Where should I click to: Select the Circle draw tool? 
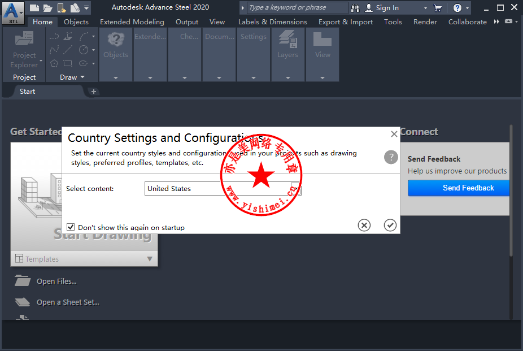pyautogui.click(x=84, y=50)
